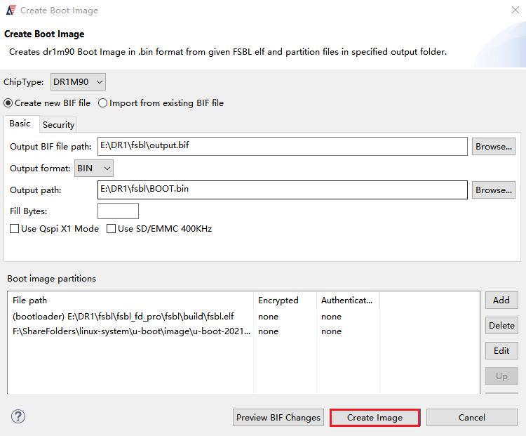Focus the Output path BOOT.bin field
The height and width of the screenshot is (436, 526).
tap(283, 190)
